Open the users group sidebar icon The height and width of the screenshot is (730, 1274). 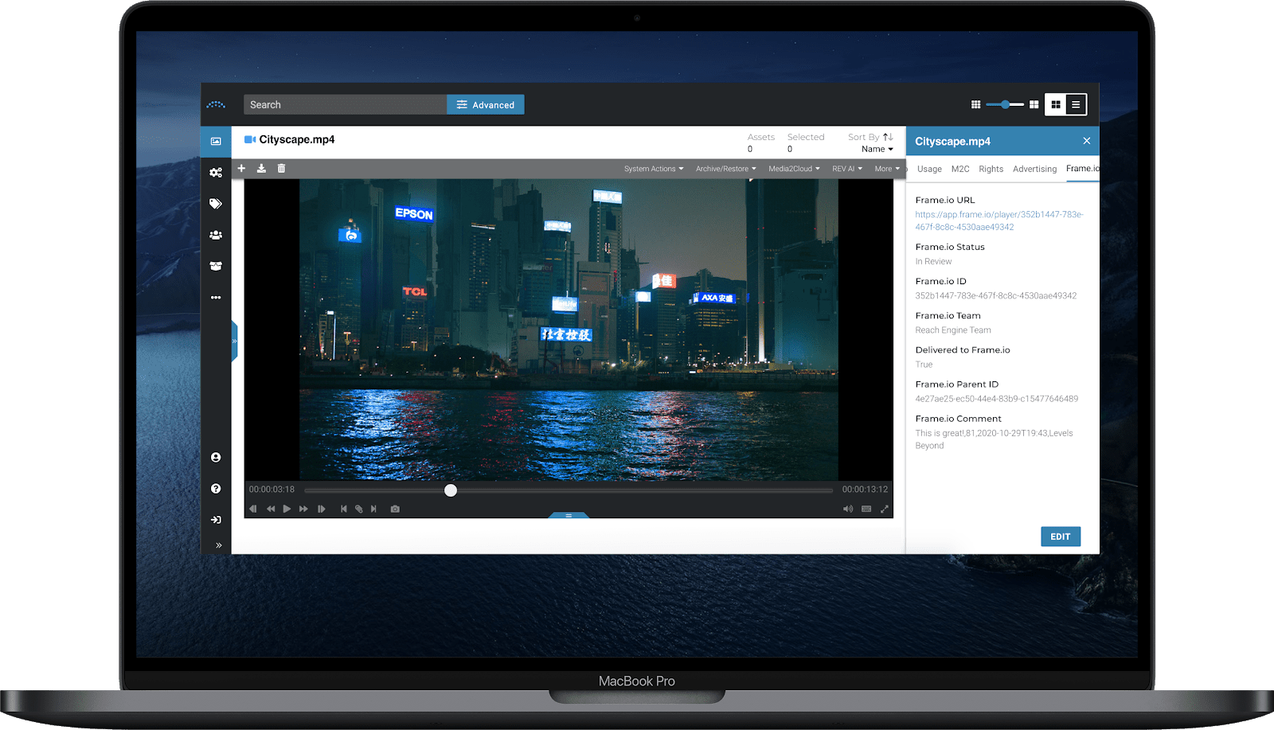216,235
